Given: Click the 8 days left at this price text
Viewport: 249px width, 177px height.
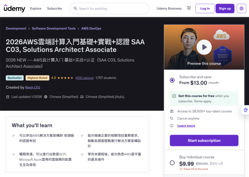Looking at the screenshot, I should pos(195,169).
